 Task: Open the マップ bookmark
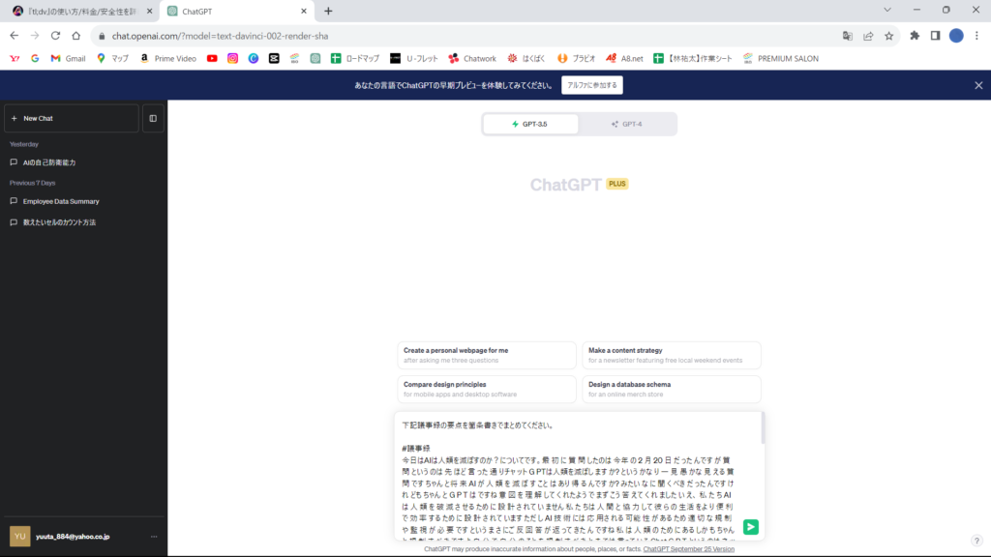(112, 58)
